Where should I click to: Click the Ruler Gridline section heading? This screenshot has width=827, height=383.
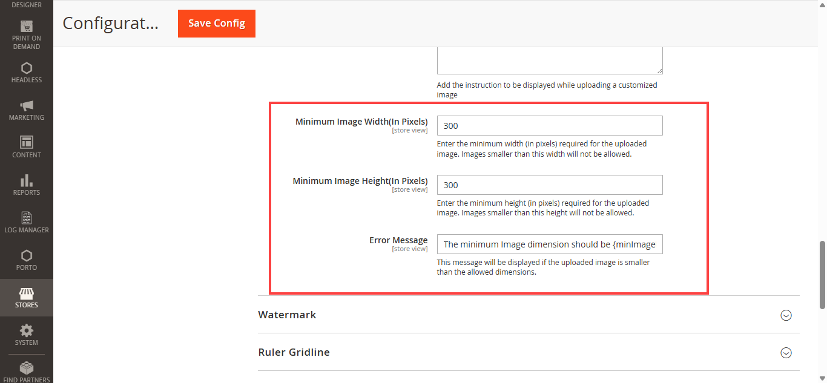tap(294, 353)
